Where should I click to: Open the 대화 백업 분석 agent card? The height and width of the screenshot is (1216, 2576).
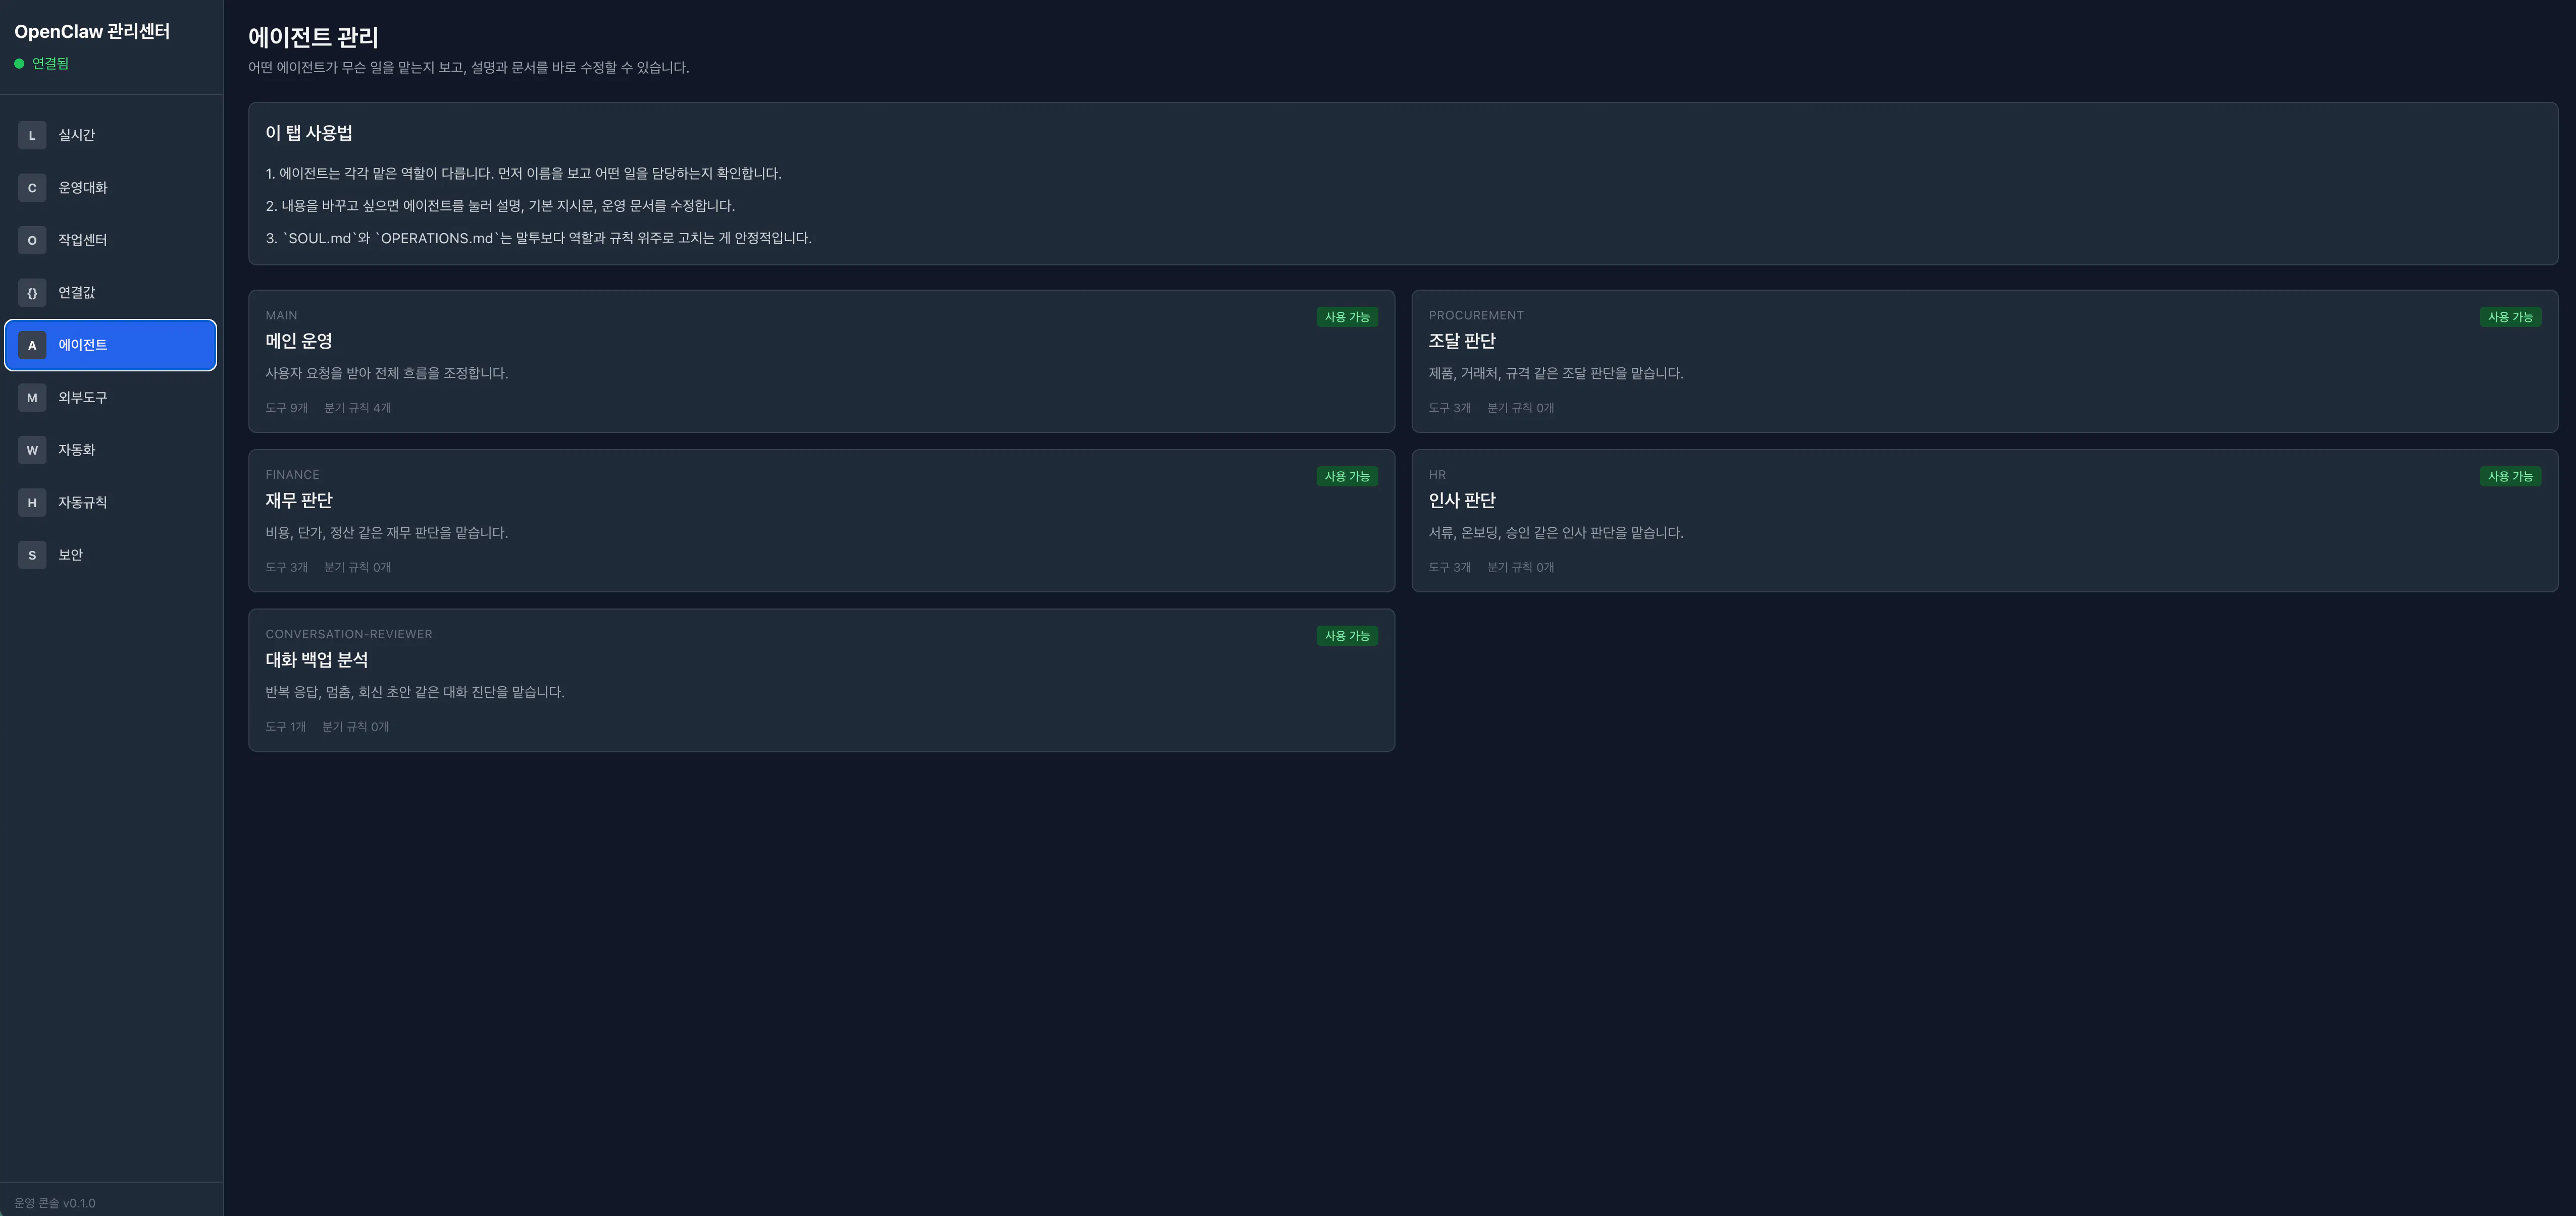coord(820,680)
